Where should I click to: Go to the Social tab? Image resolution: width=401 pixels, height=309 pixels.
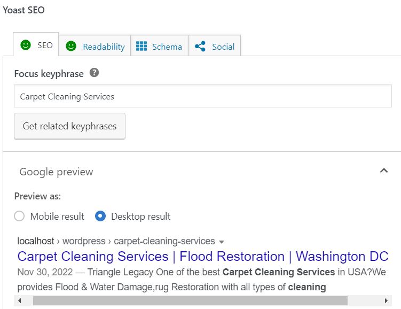(223, 47)
